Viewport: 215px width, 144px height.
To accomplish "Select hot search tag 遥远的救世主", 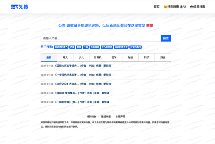I will tap(121, 47).
